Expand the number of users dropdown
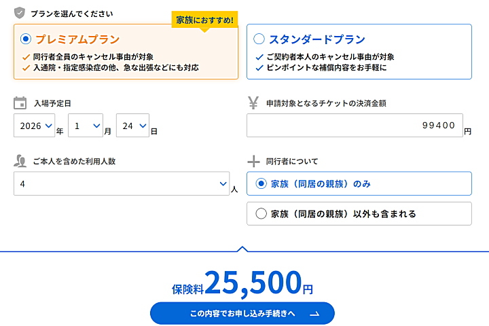The width and height of the screenshot is (489, 326). (x=122, y=184)
